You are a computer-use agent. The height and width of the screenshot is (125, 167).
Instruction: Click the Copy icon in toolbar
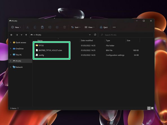point(35,27)
